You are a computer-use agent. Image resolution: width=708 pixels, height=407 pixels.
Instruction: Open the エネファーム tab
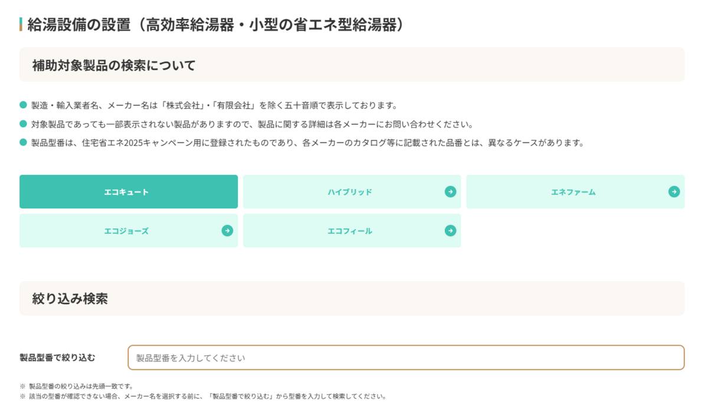click(575, 191)
